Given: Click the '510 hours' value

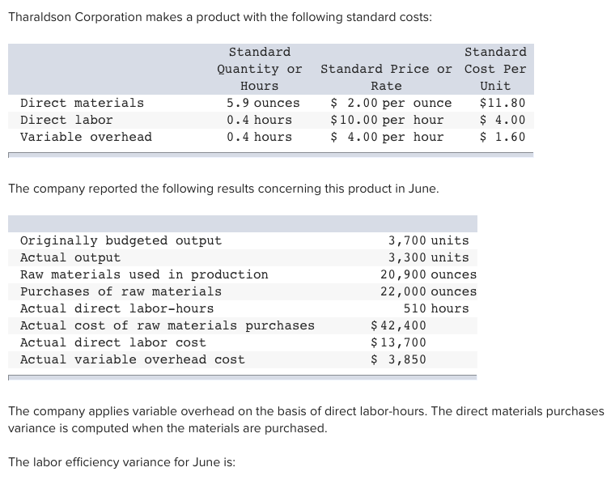Looking at the screenshot, I should 436,308.
